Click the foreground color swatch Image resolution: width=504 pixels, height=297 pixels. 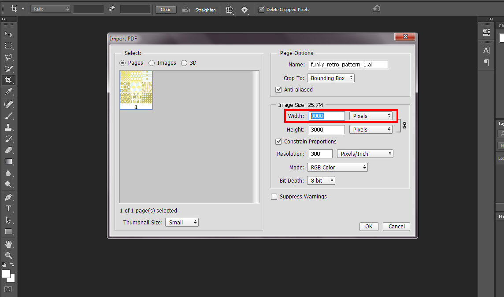[6, 274]
